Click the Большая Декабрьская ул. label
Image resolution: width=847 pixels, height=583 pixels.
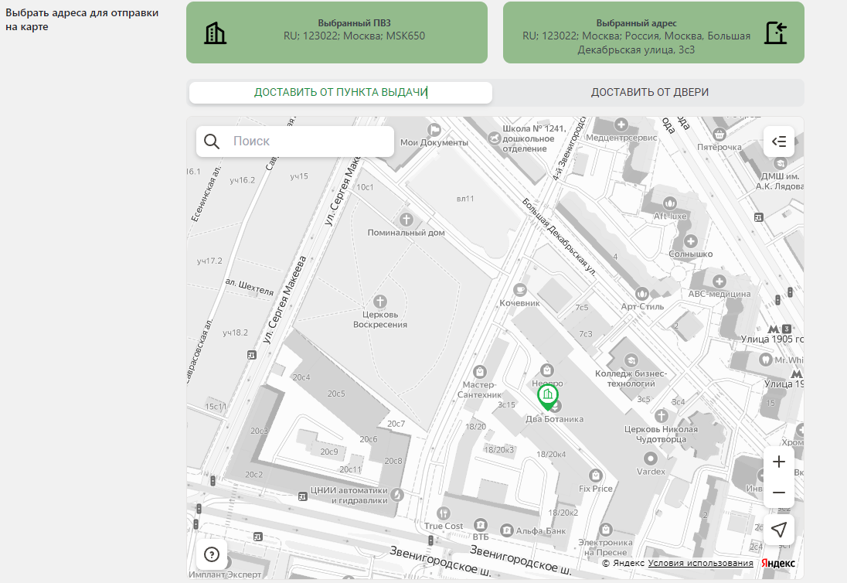pyautogui.click(x=559, y=237)
